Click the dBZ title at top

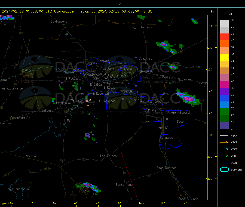122,4
